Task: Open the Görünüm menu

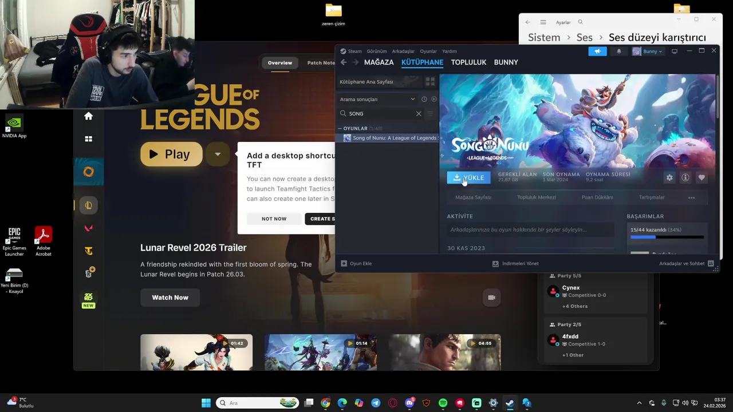Action: click(x=377, y=51)
